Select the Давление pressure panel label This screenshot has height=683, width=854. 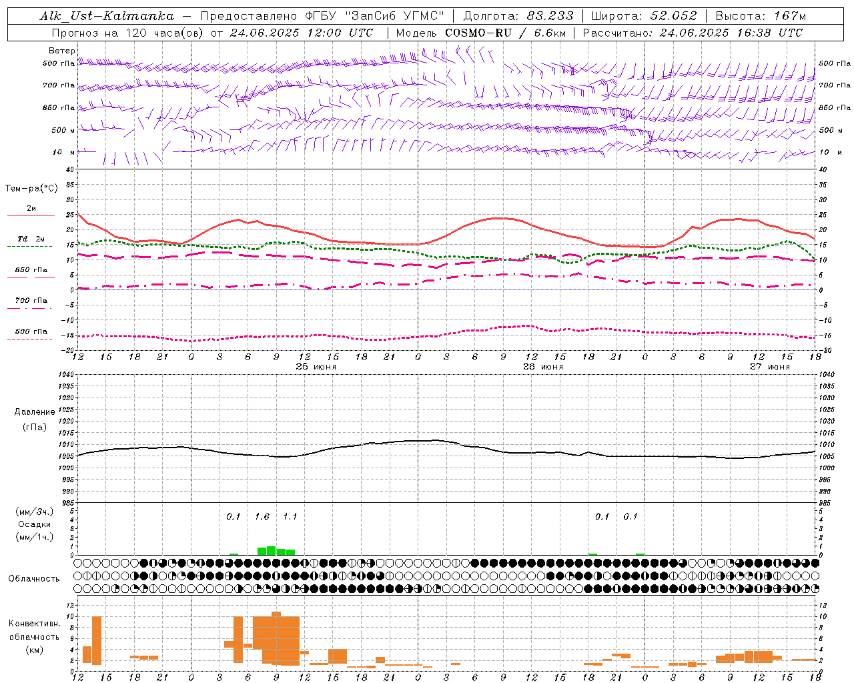pos(35,412)
